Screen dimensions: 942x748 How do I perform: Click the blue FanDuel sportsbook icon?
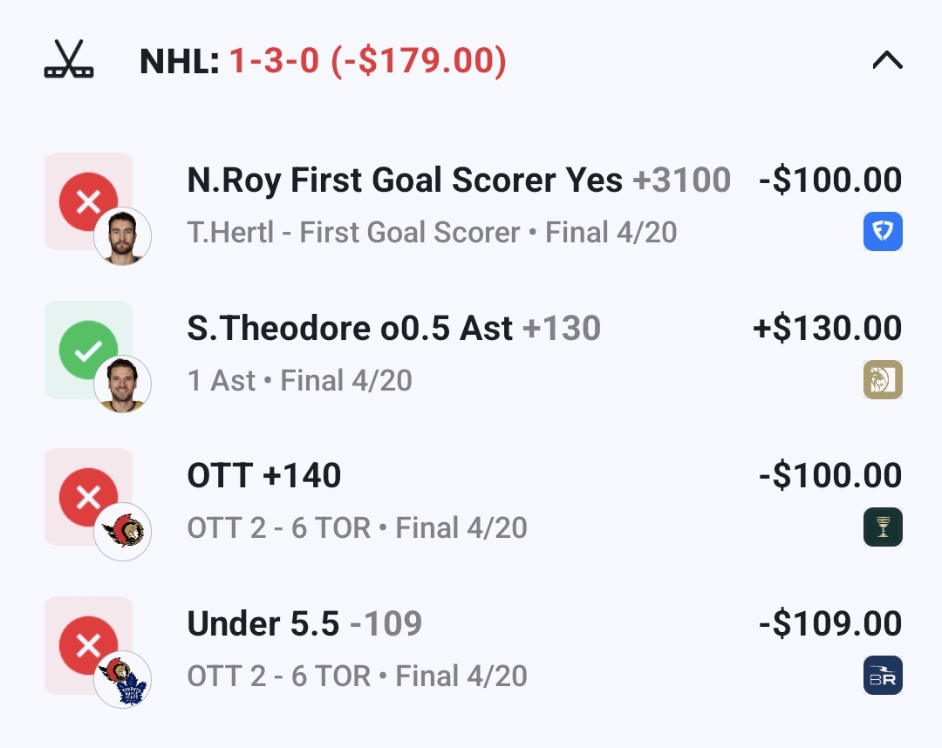[883, 232]
